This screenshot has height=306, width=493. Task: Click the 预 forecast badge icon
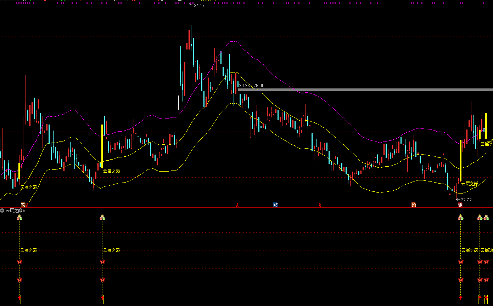click(x=414, y=204)
